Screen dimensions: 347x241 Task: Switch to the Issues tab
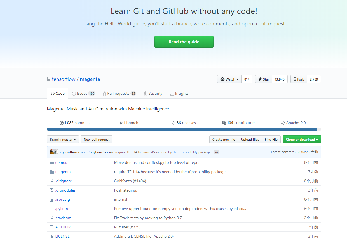83,94
